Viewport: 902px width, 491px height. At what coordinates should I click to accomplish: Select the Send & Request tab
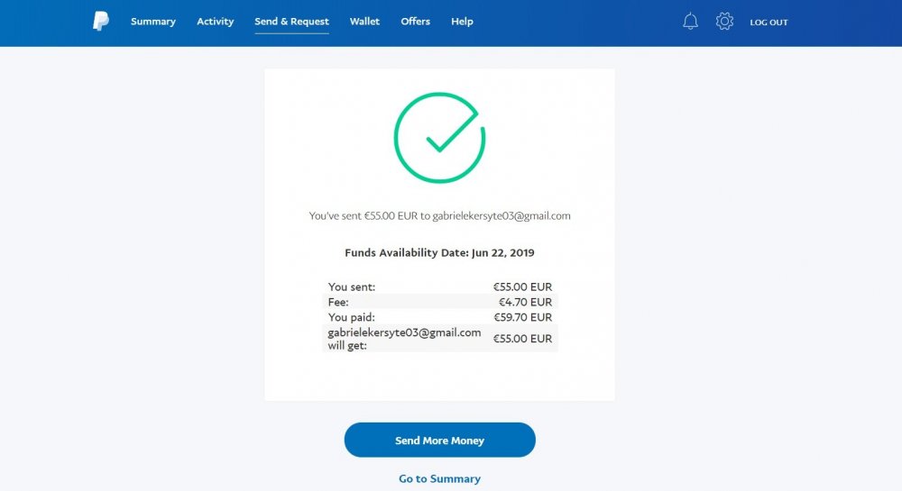click(x=291, y=22)
